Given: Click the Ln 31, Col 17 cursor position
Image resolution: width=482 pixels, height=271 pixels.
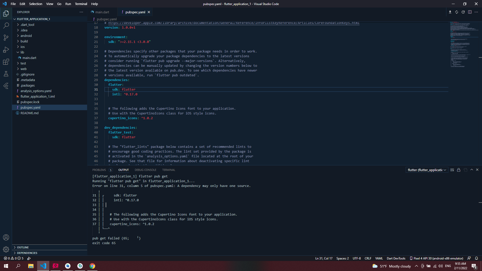Looking at the screenshot, I should point(324,258).
